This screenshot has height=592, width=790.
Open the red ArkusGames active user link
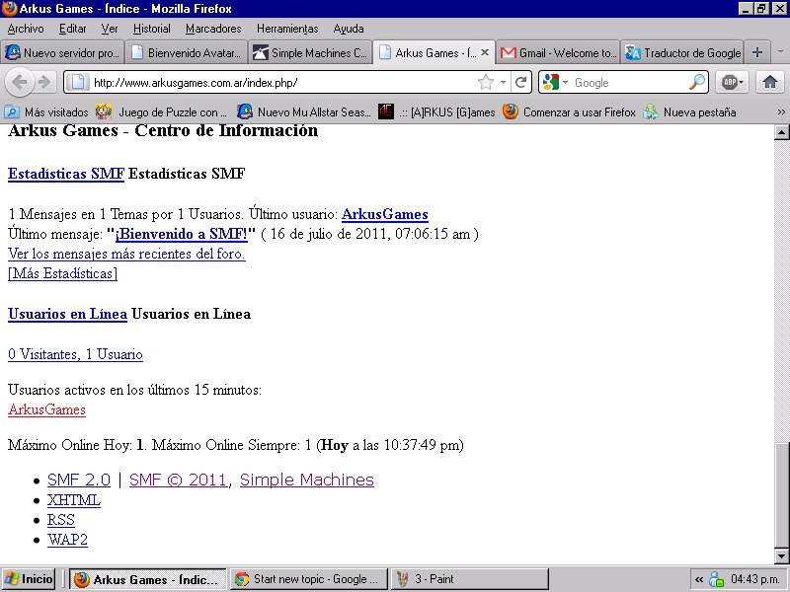[x=46, y=409]
